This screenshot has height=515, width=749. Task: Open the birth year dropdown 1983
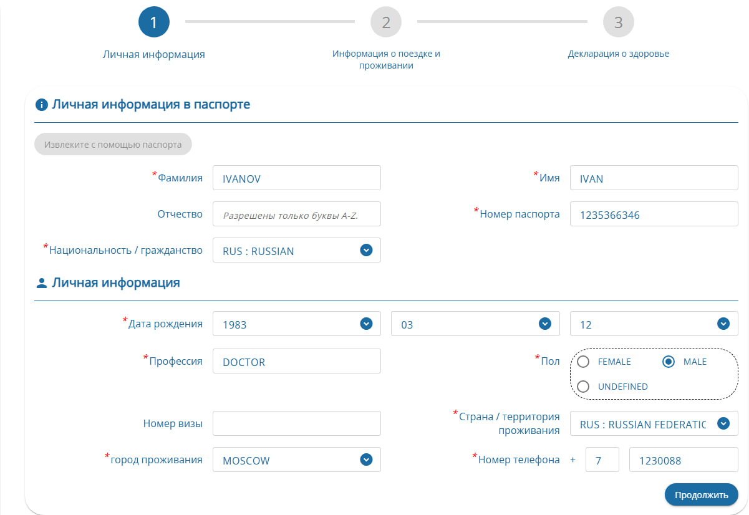[297, 324]
